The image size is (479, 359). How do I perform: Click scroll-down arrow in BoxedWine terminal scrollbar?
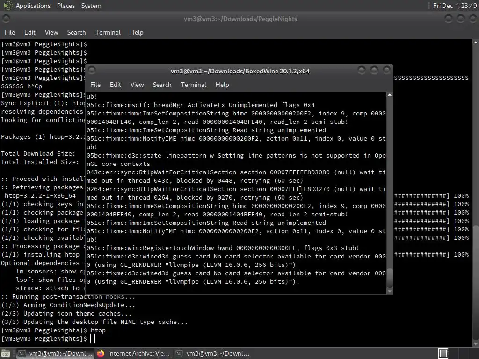pyautogui.click(x=390, y=292)
